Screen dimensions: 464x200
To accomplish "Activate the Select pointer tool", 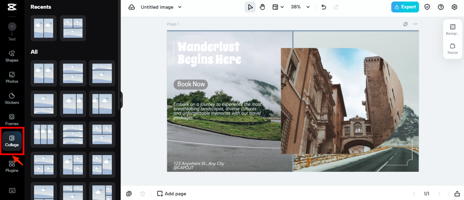I will 250,7.
